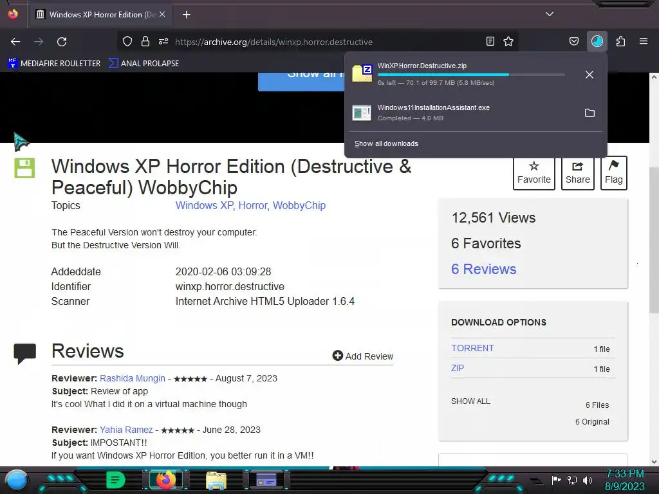Go back using the browser back arrow
Image resolution: width=659 pixels, height=494 pixels.
click(15, 42)
